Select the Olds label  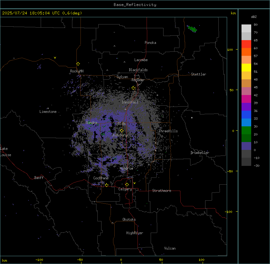(x=122, y=124)
